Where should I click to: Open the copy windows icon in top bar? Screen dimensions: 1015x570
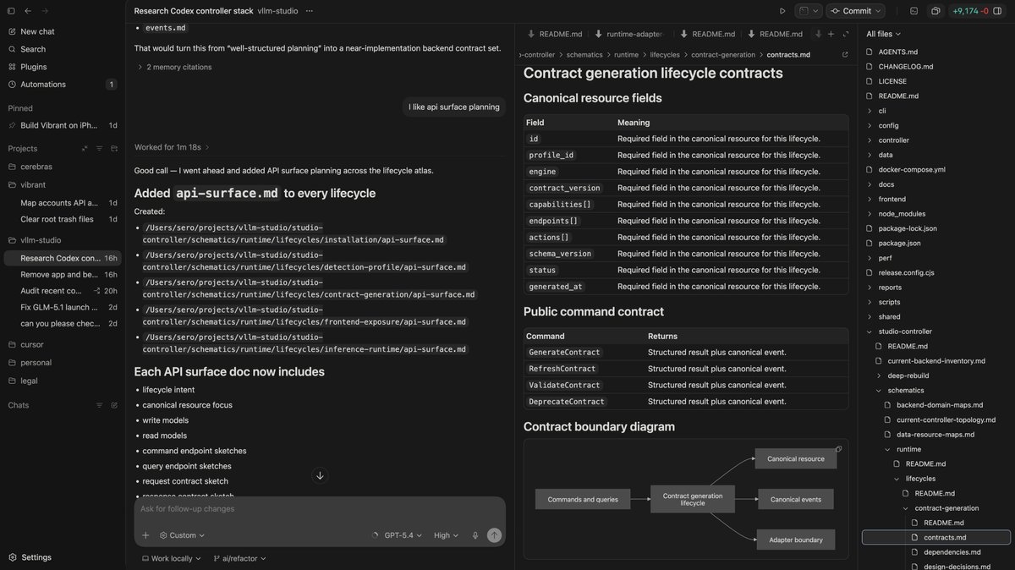pos(935,11)
